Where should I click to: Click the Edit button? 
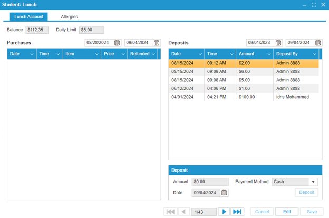(286, 212)
